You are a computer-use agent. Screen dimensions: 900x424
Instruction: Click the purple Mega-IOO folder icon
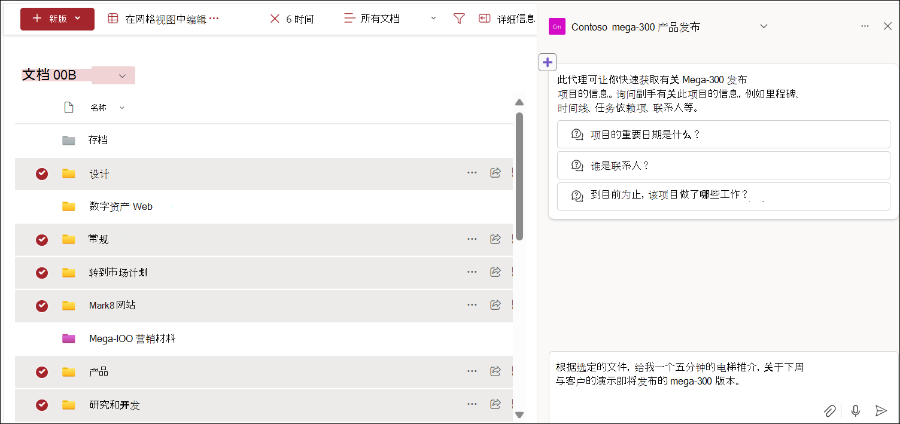69,338
